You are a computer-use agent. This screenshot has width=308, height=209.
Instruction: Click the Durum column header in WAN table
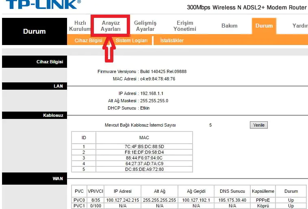(291, 191)
